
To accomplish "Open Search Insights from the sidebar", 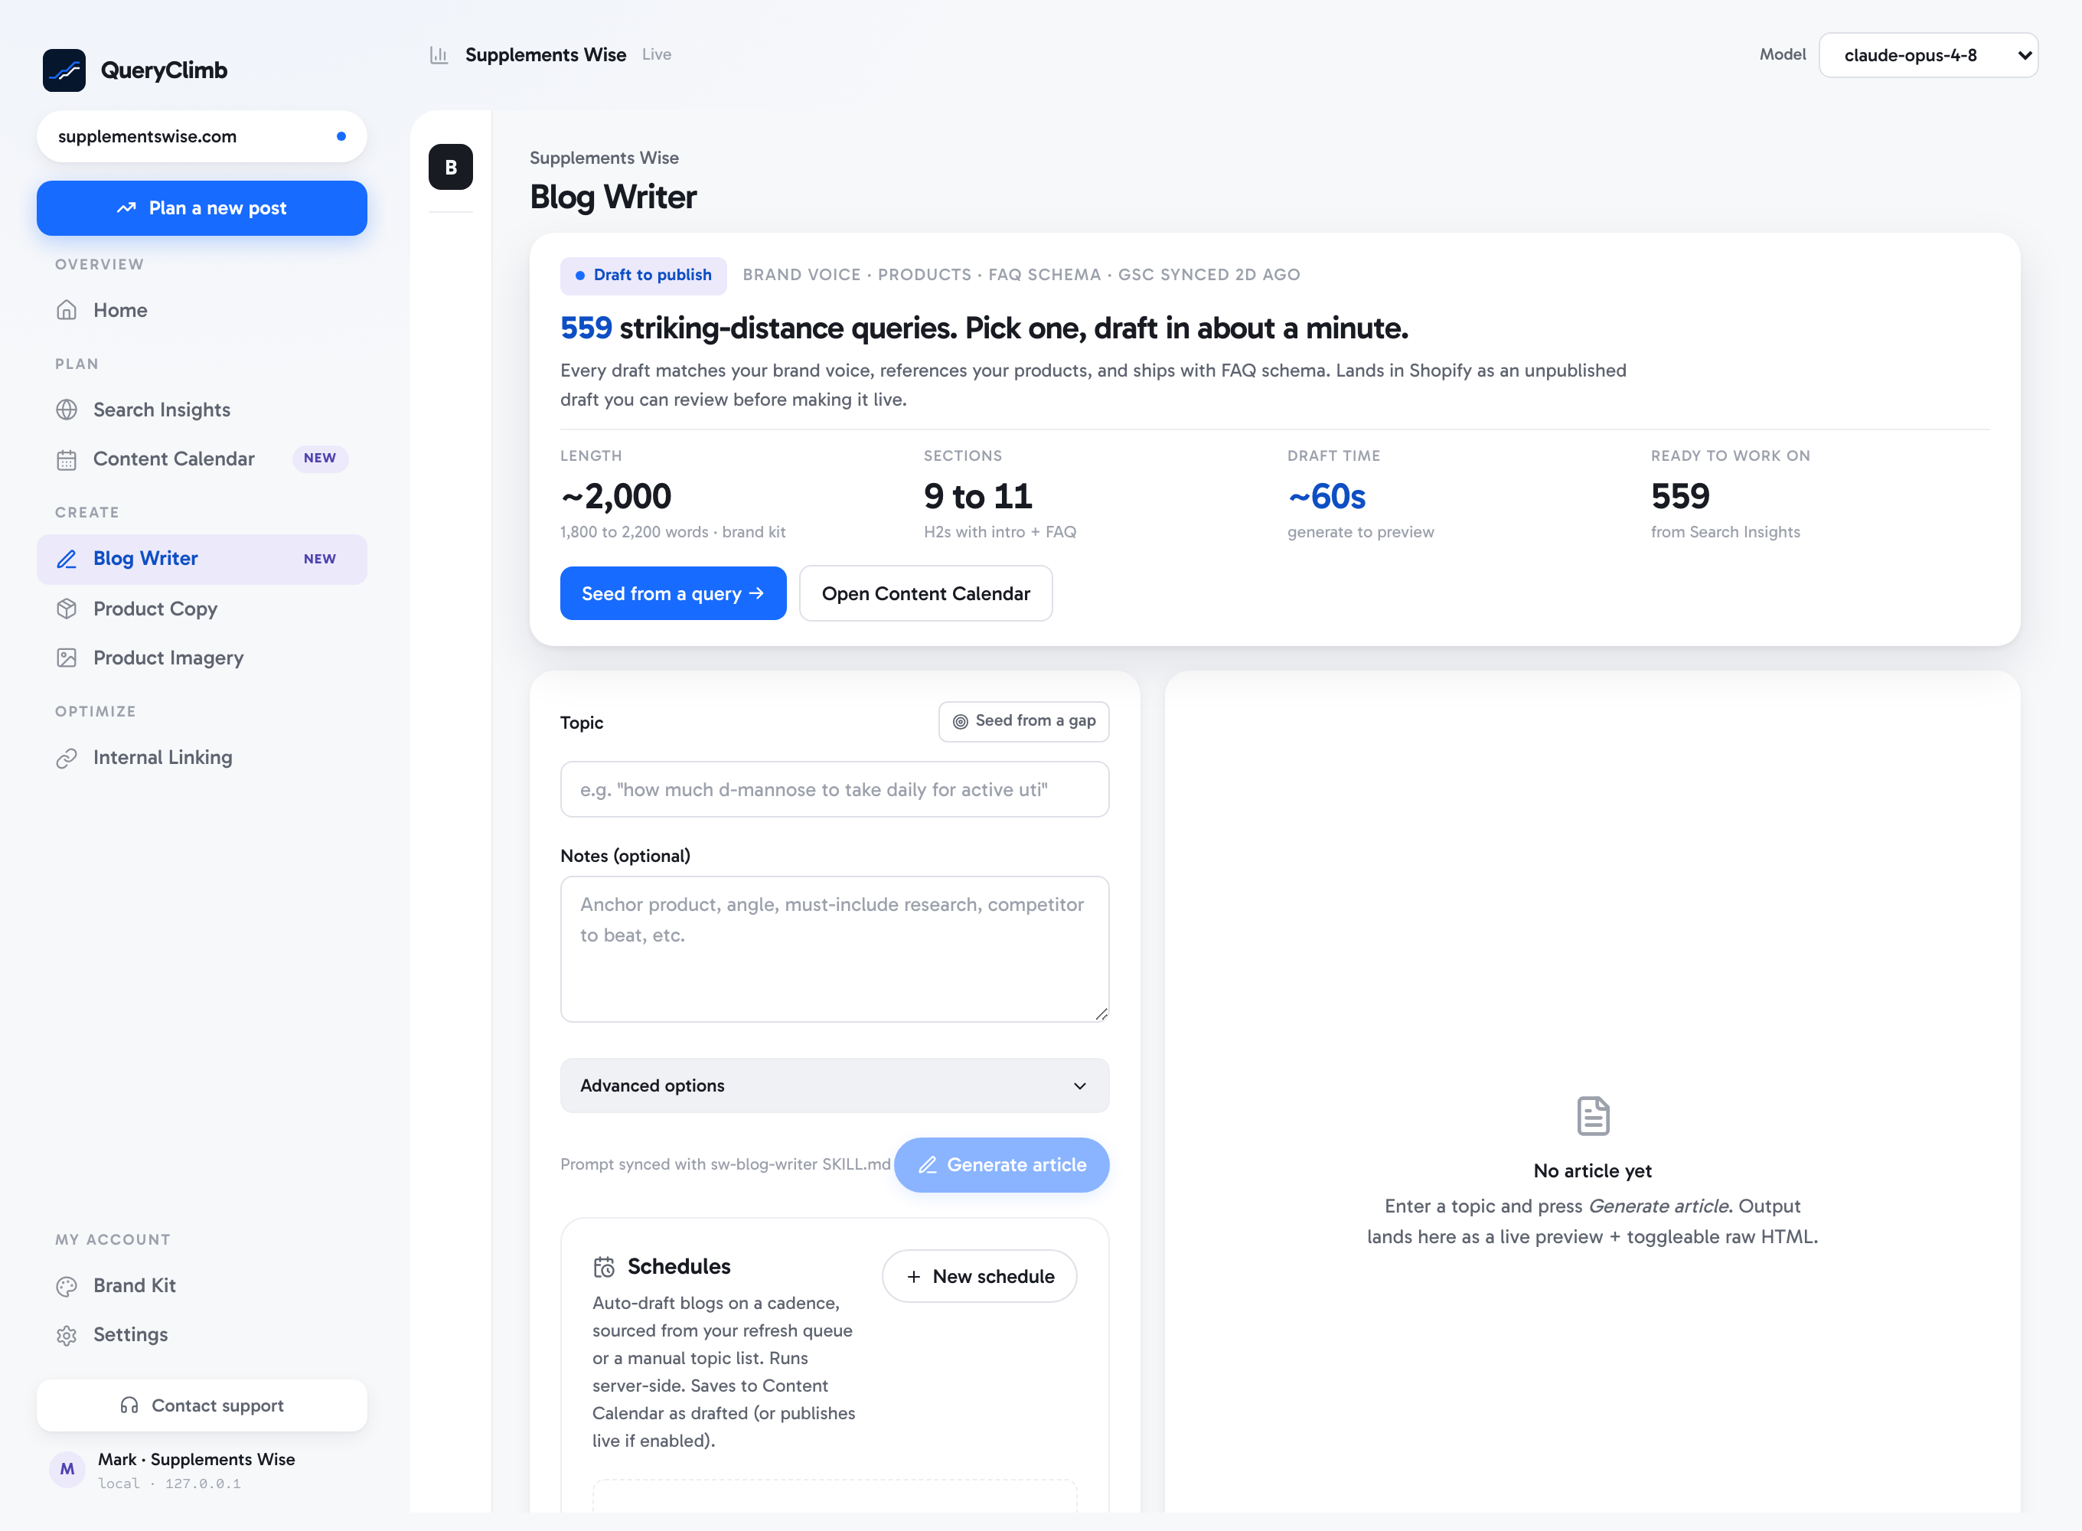I will pyautogui.click(x=202, y=410).
